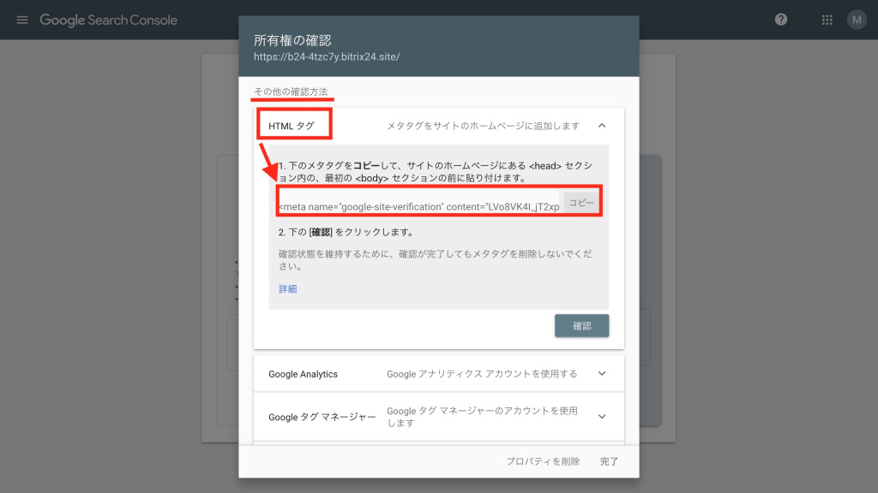Image resolution: width=878 pixels, height=493 pixels.
Task: Open the 詳細 details link
Action: tap(288, 289)
